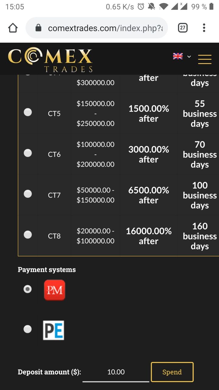The image size is (219, 390).
Task: Choose the CT7 investment plan
Action: (28, 194)
